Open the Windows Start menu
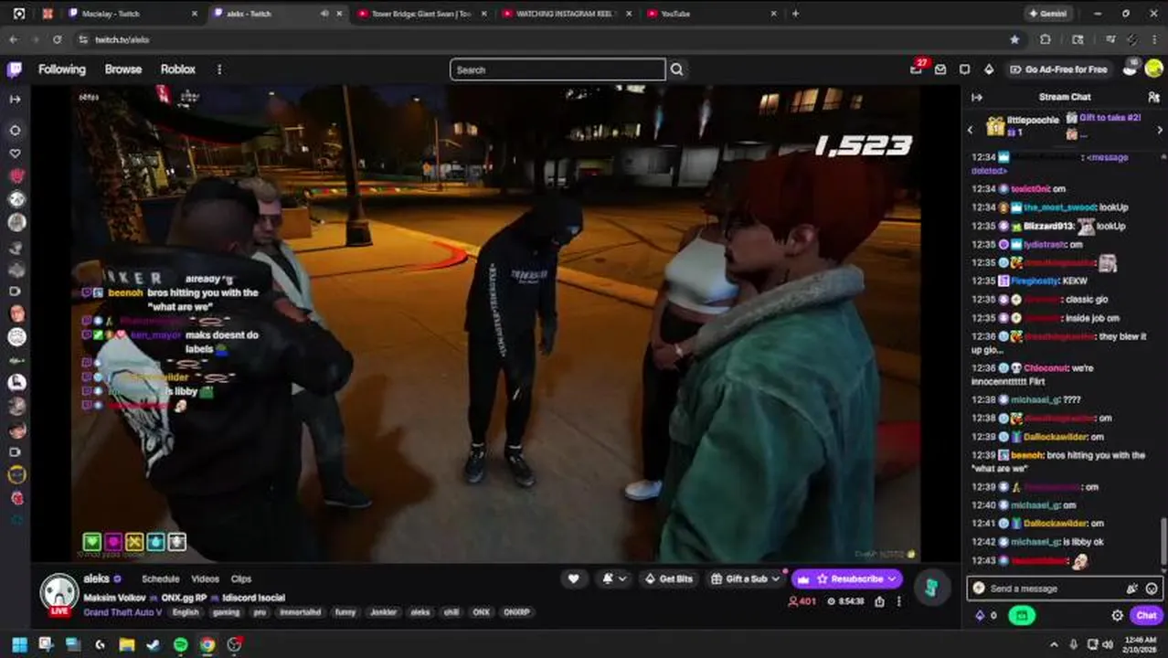1168x658 pixels. pyautogui.click(x=18, y=644)
